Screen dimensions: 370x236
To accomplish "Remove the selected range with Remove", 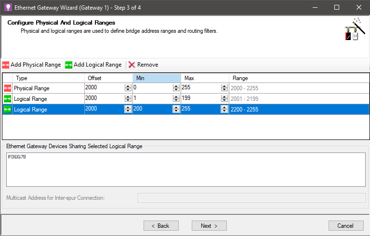I will point(143,65).
